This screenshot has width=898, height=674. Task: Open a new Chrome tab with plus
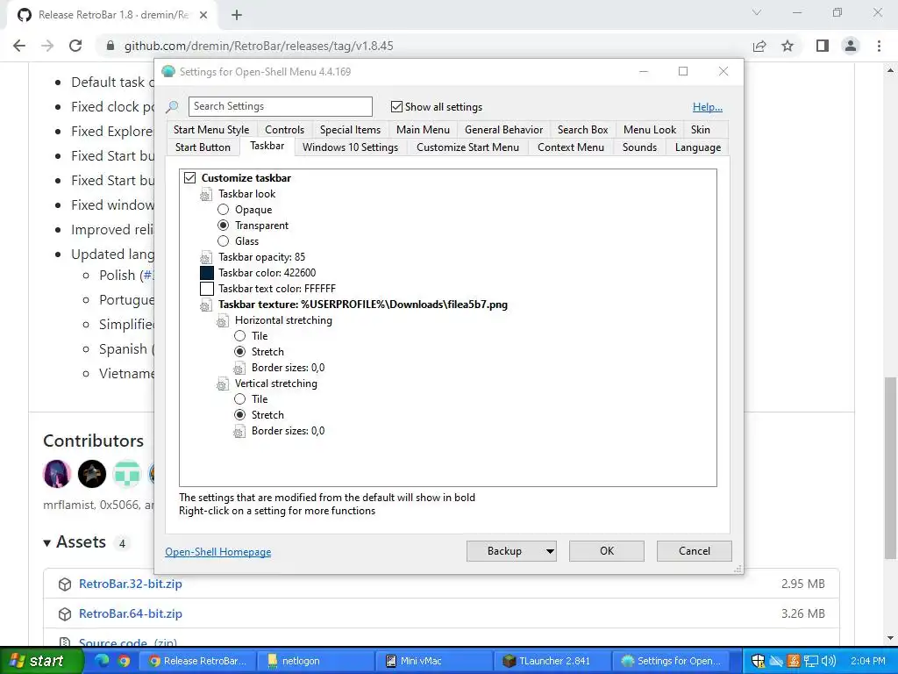237,15
